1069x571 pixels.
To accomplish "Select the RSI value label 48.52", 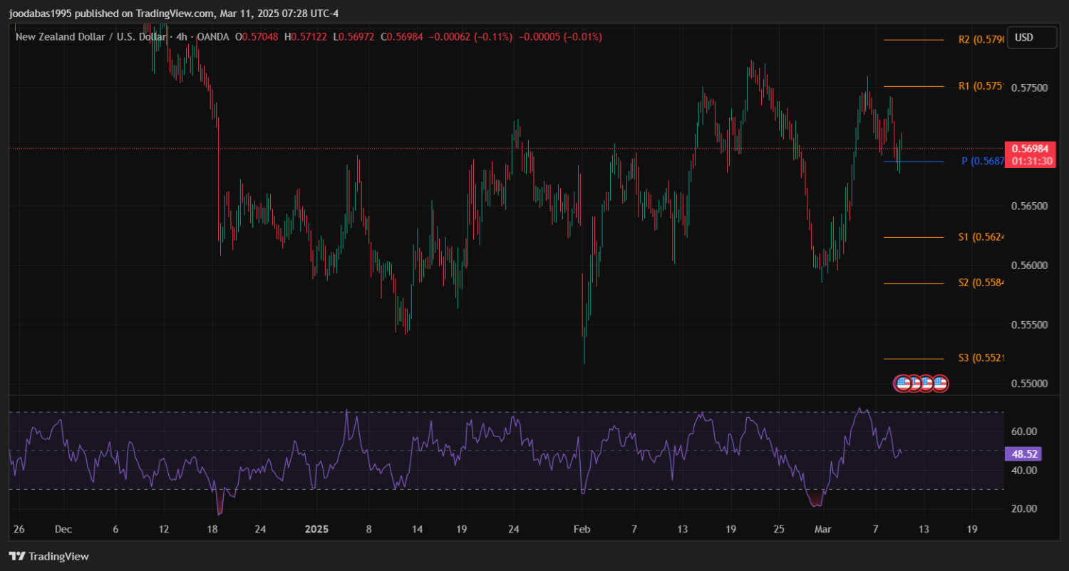I will [x=1023, y=453].
